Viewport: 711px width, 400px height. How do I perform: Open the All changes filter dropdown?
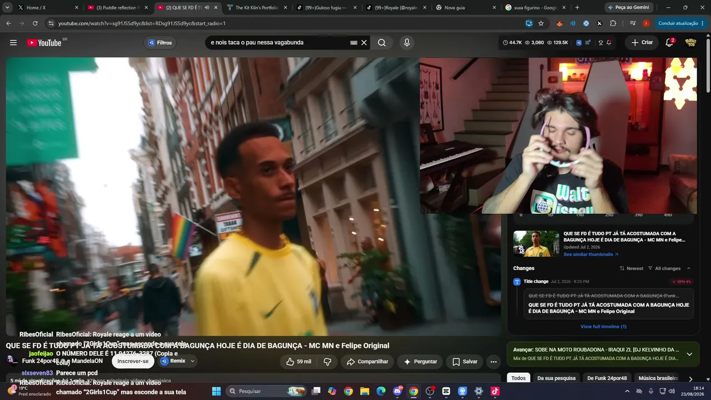click(x=664, y=268)
